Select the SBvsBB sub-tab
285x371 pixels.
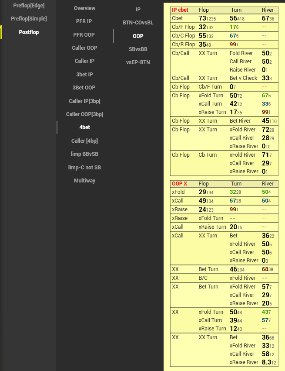click(x=138, y=49)
